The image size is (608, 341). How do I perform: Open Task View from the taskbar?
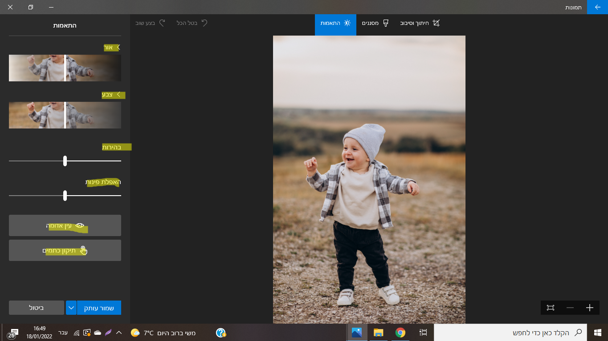(x=423, y=333)
